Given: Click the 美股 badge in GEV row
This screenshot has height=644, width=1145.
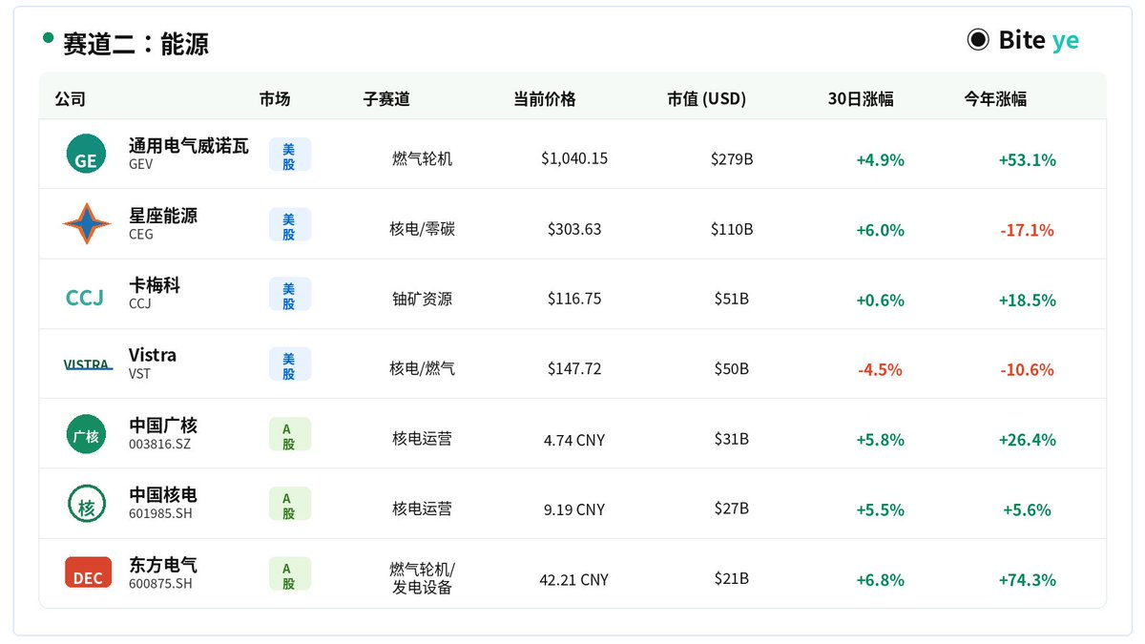Looking at the screenshot, I should pyautogui.click(x=289, y=155).
